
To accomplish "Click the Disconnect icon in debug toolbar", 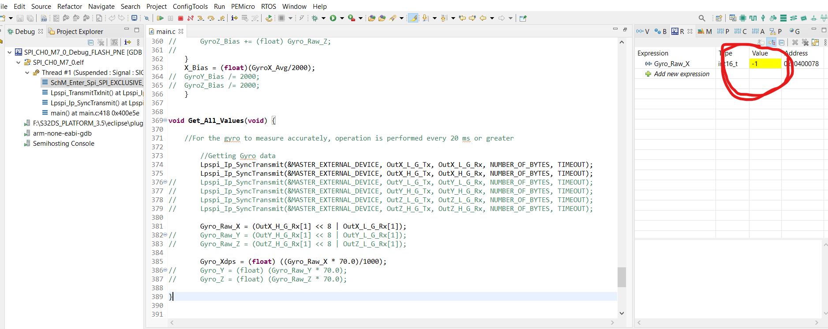I will pyautogui.click(x=191, y=18).
